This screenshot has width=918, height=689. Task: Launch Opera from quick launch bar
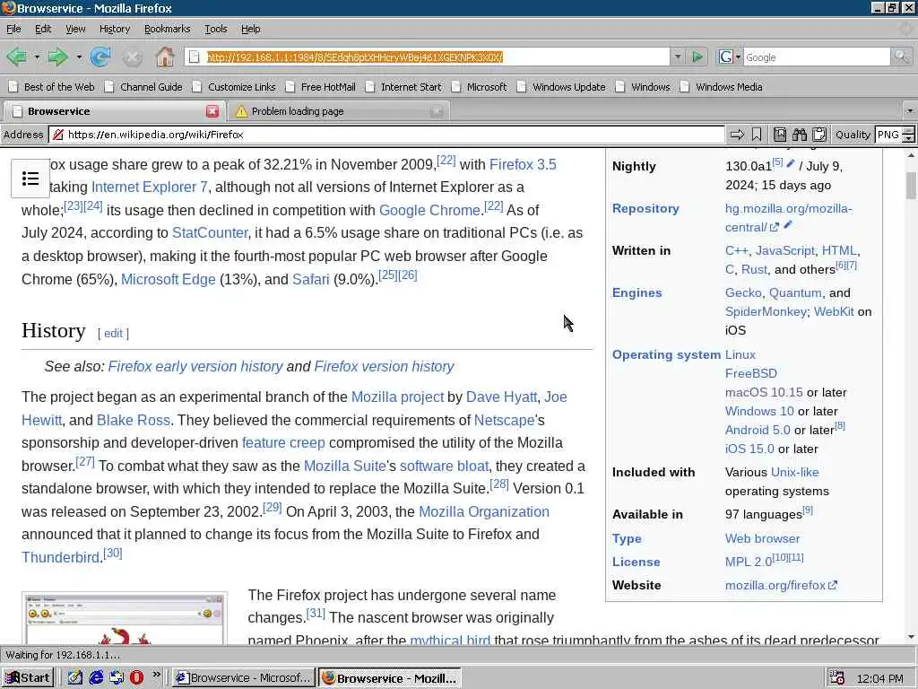tap(136, 677)
